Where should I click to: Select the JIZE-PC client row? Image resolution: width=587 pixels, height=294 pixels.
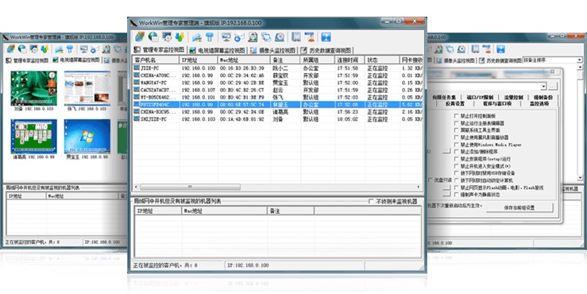(278, 68)
